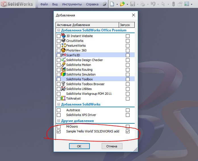Viewport: 198px width, 161px height.
Task: Confirm the add-ins dialog with OK
Action: pyautogui.click(x=79, y=146)
